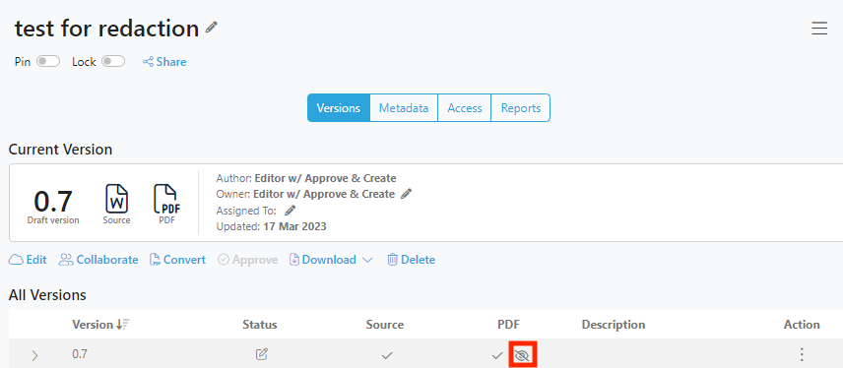Switch to the Access tab

465,108
